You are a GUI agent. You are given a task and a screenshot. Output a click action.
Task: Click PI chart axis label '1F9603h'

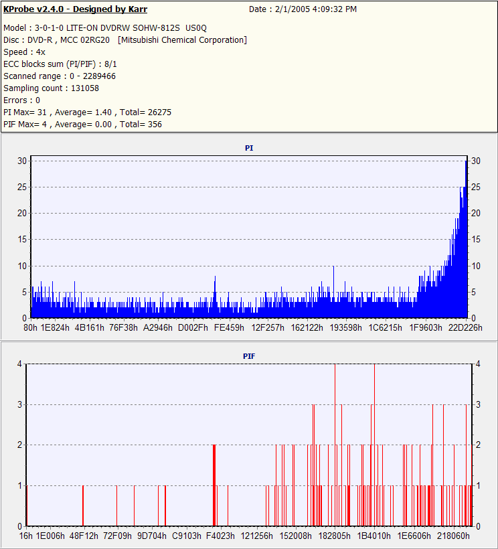pyautogui.click(x=426, y=327)
